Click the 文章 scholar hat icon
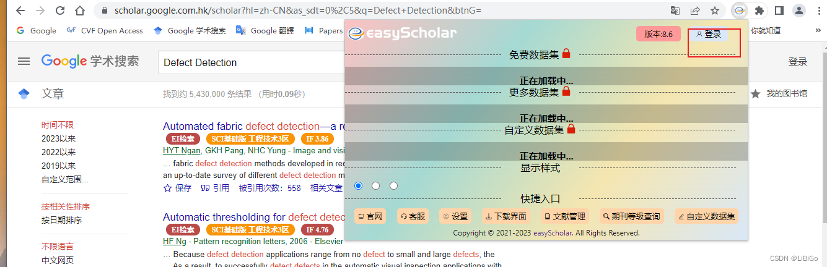The width and height of the screenshot is (827, 267). [x=24, y=94]
